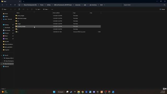Open the View dropdown
The height and width of the screenshot is (94, 167).
click(x=46, y=9)
